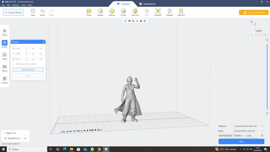Expand the Machine dropdown
The image size is (270, 152).
[262, 126]
